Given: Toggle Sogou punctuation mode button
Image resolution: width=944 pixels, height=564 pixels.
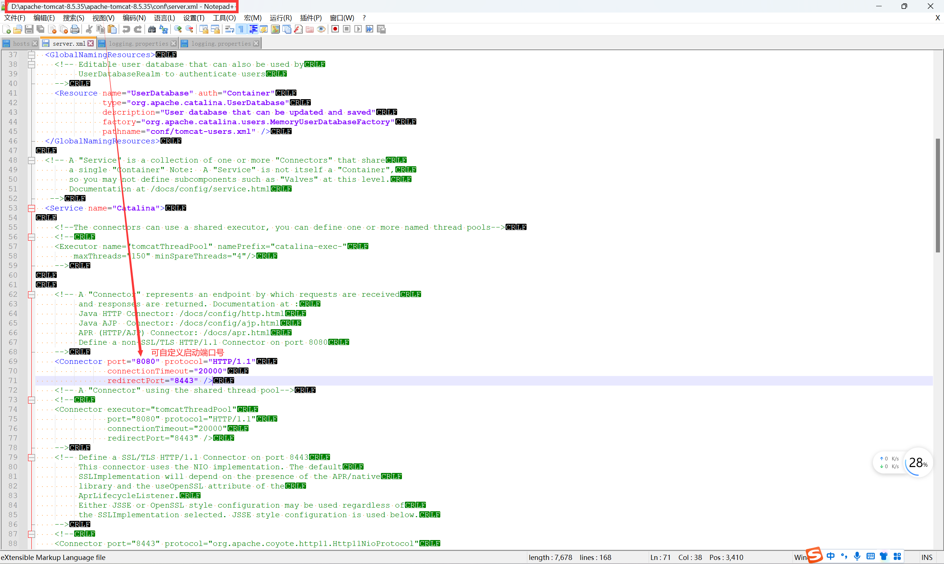Looking at the screenshot, I should tap(844, 556).
